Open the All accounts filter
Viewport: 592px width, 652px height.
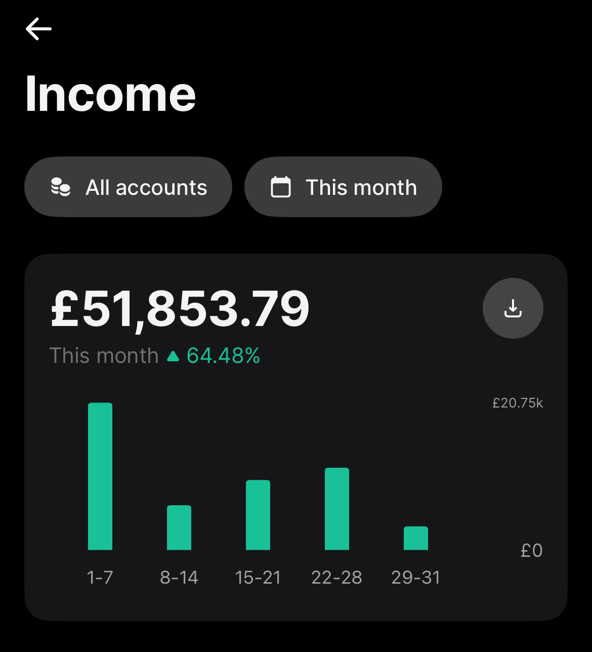pos(128,187)
